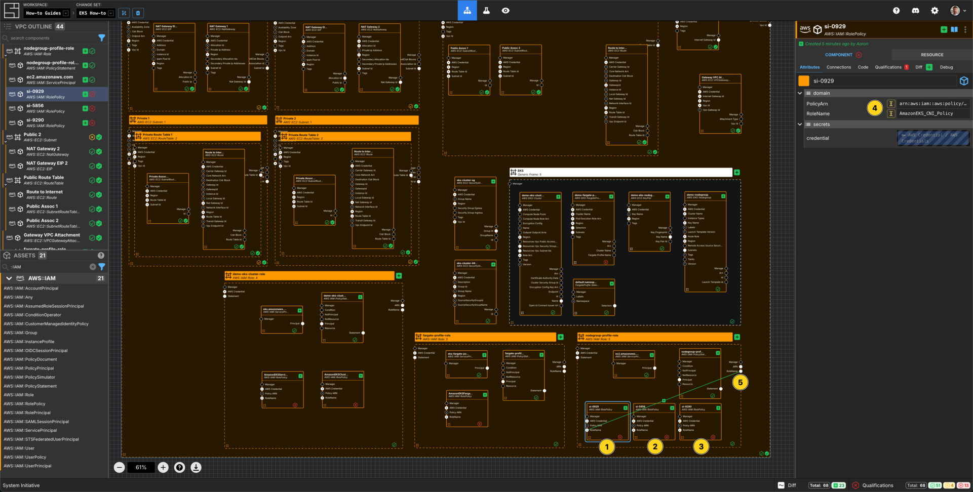Click the PolicyArn value field
The width and height of the screenshot is (973, 492).
pos(933,104)
